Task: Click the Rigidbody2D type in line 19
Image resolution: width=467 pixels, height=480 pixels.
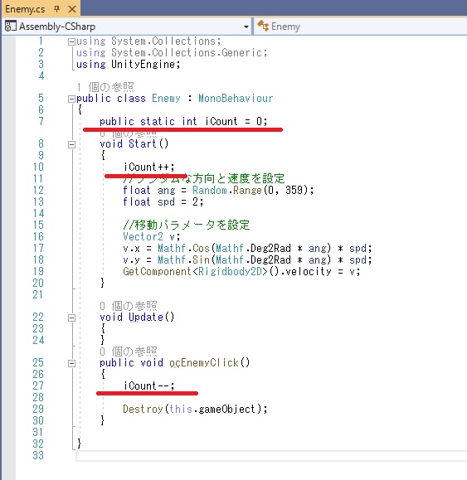Action: point(230,272)
